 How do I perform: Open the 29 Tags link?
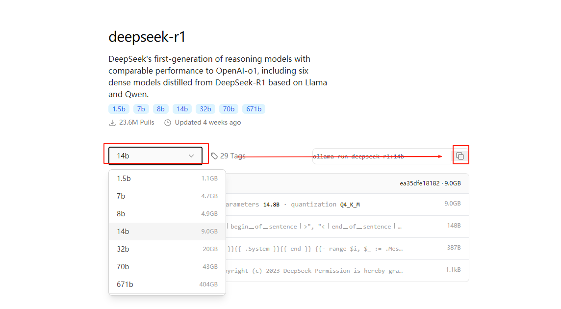tap(232, 156)
